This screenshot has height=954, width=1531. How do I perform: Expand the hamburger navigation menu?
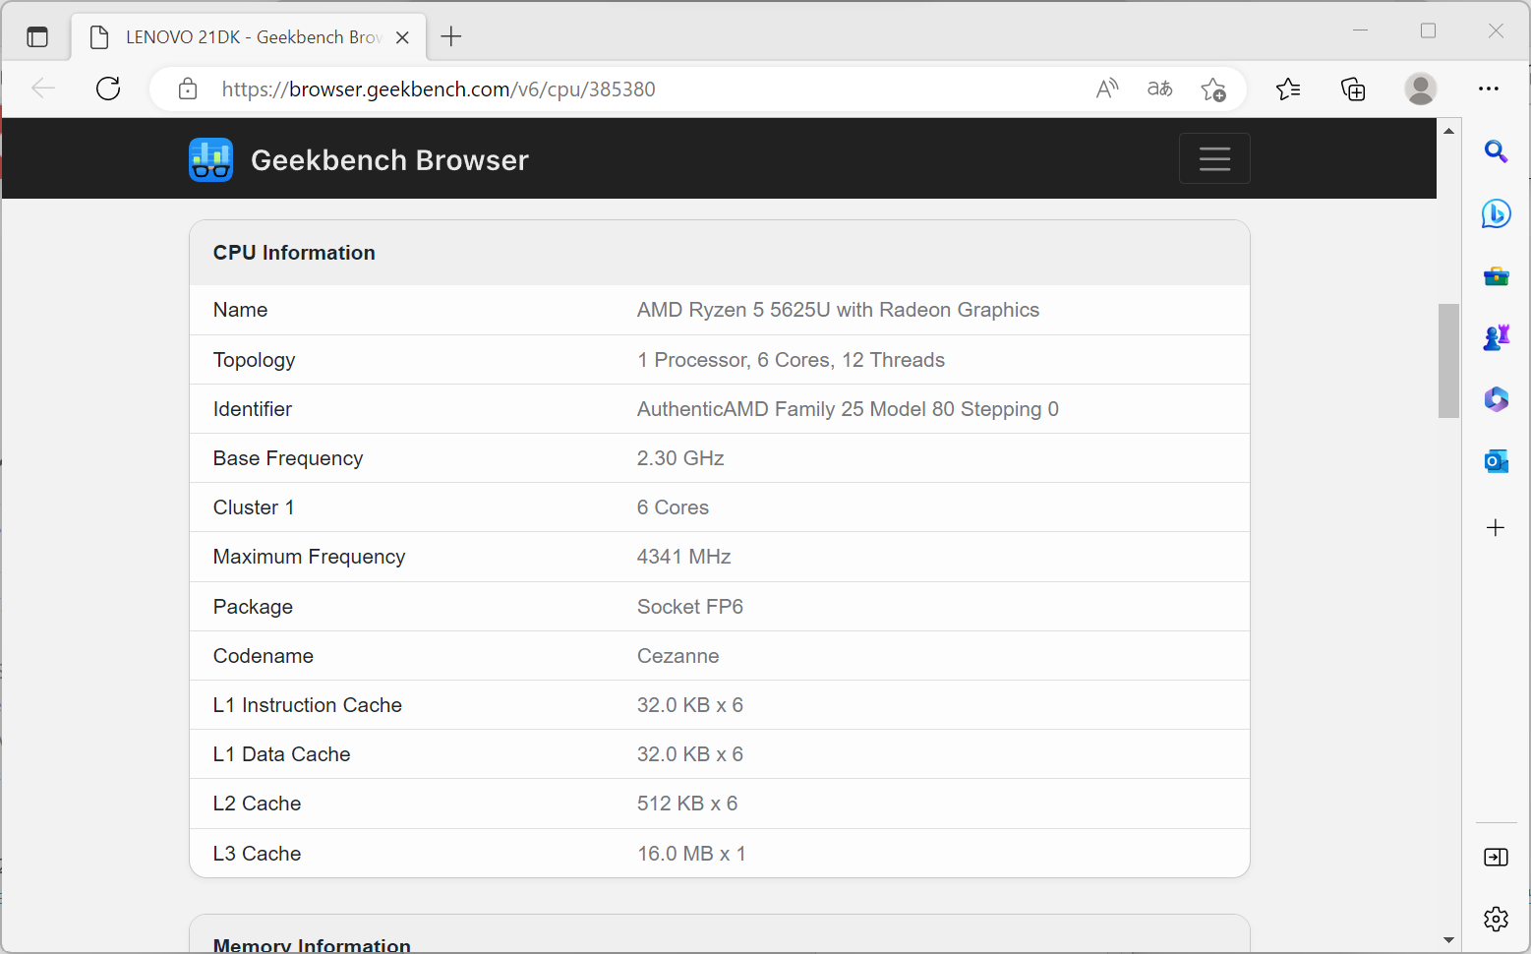[1214, 158]
